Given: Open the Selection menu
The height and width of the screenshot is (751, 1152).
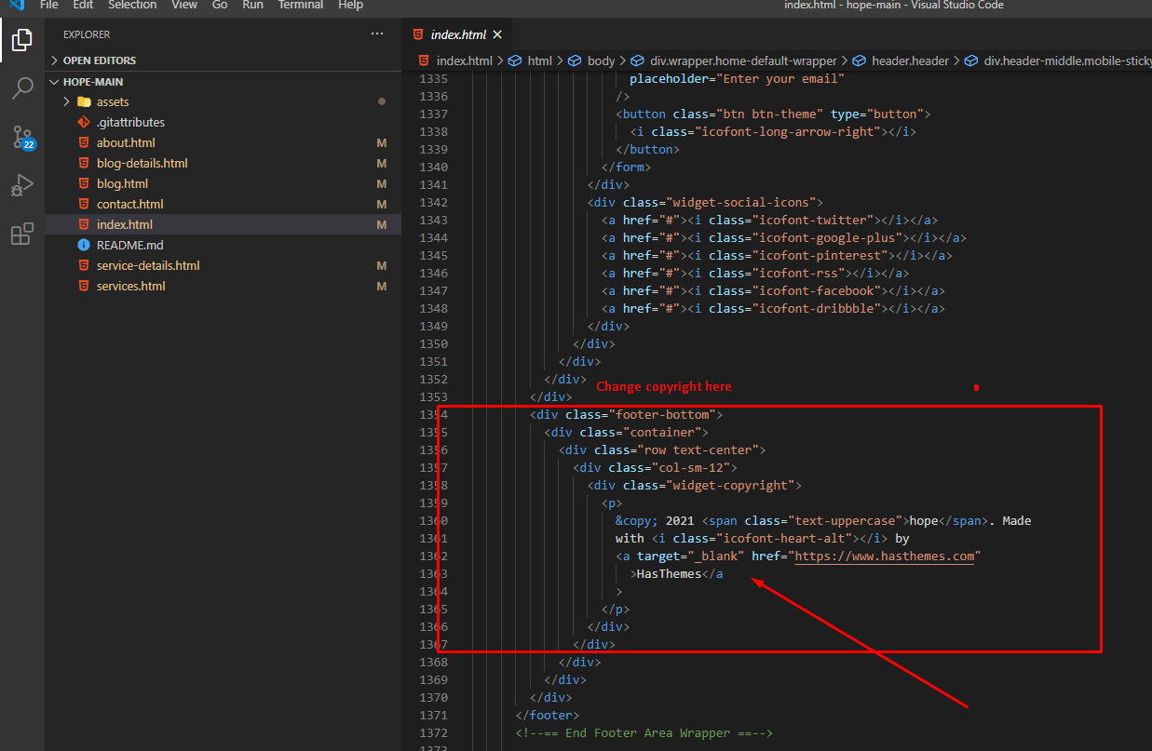Looking at the screenshot, I should 132,5.
